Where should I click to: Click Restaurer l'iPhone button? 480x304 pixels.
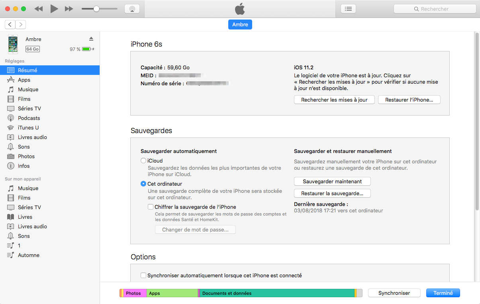[409, 100]
